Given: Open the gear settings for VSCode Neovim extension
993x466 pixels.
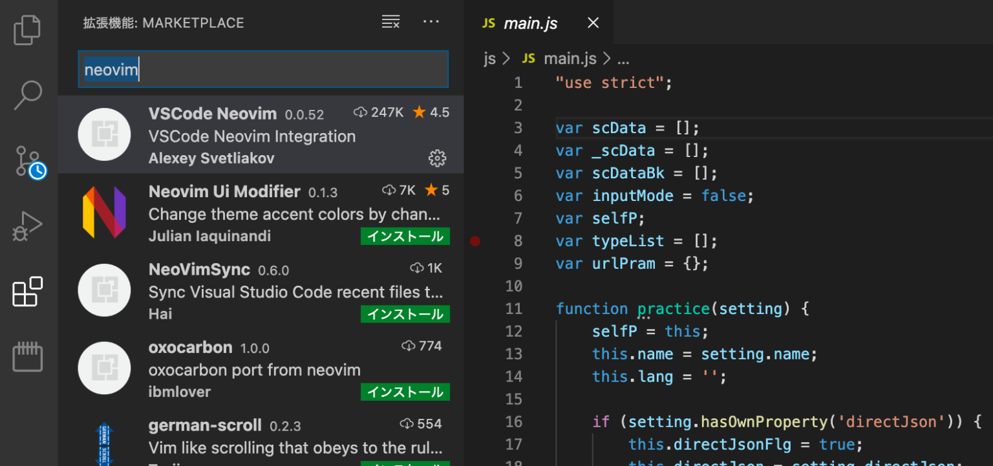Looking at the screenshot, I should (x=437, y=158).
